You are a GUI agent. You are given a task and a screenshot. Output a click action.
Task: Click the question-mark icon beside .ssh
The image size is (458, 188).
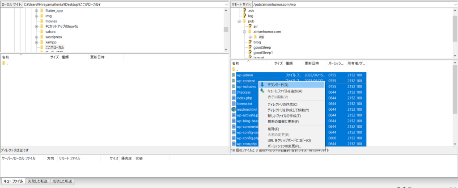(245, 11)
